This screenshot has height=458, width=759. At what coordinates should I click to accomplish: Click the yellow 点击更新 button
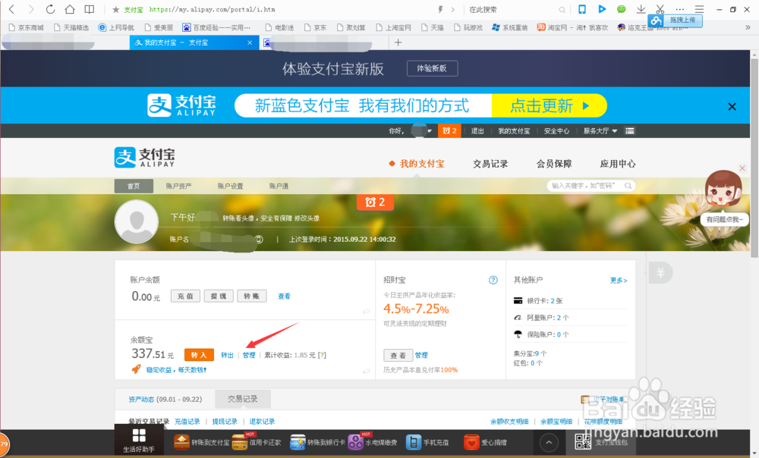point(549,105)
